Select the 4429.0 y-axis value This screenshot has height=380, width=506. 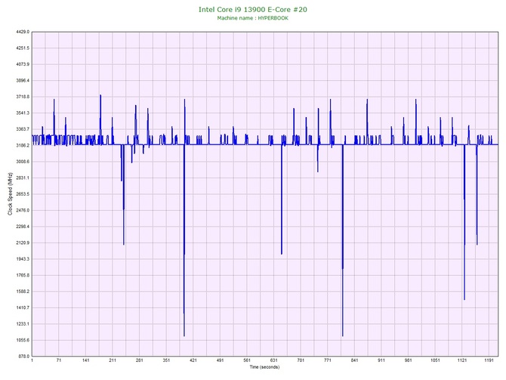(23, 32)
